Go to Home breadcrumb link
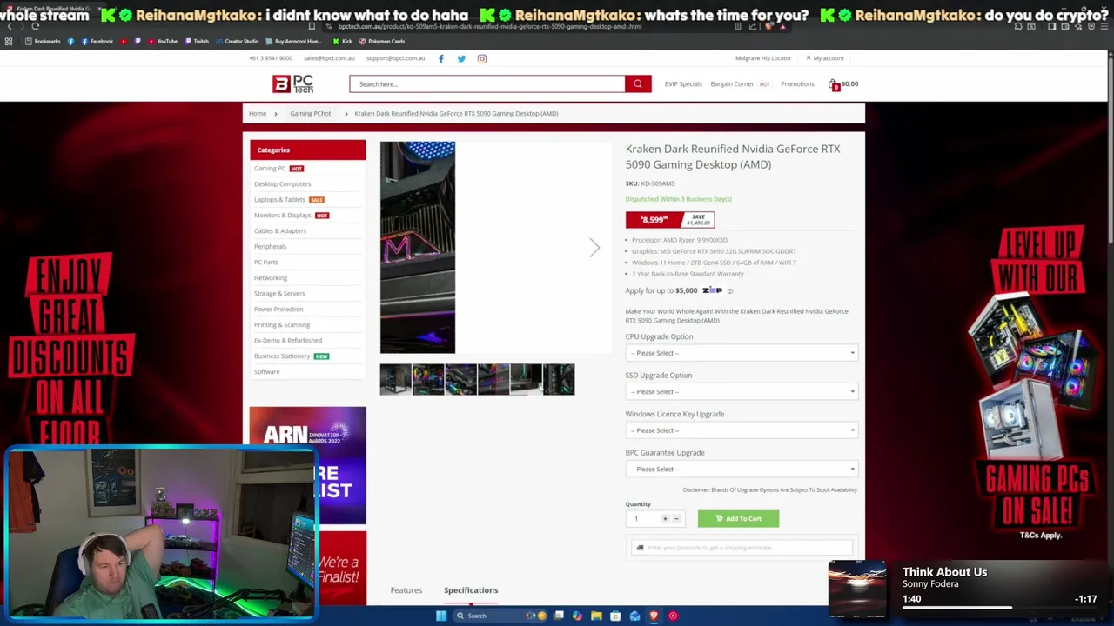Image resolution: width=1114 pixels, height=626 pixels. 258,114
